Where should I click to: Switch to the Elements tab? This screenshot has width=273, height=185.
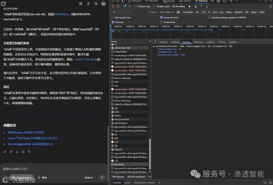point(151,1)
